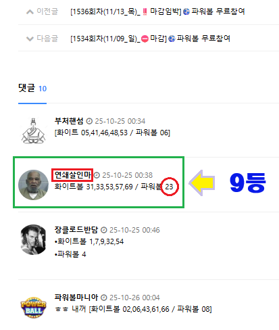This screenshot has width=279, height=330.
Task: Click 연쇄살인마's round profile photo
Action: 33,185
